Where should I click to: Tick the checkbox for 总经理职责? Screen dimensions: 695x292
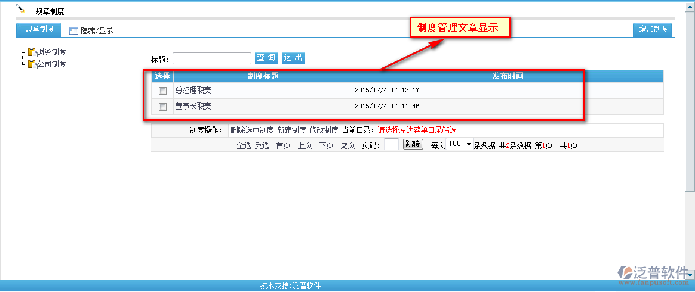162,91
